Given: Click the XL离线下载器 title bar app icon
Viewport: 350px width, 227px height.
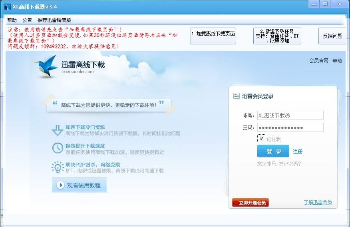Looking at the screenshot, I should [x=7, y=7].
